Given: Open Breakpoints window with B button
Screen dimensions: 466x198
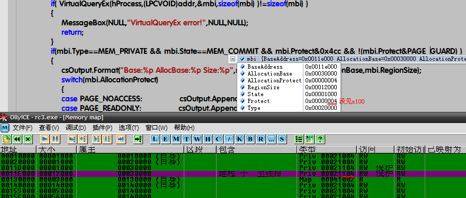Looking at the screenshot, I should (x=250, y=139).
